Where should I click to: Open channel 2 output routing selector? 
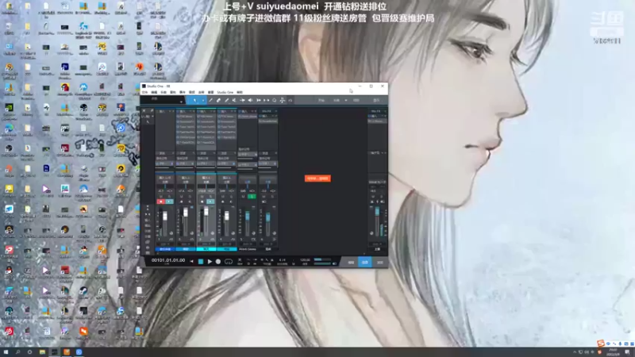tap(185, 163)
